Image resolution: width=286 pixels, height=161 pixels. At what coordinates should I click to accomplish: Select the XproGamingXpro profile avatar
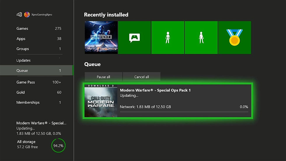[27, 15]
